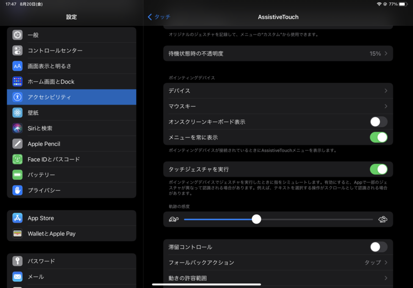Enable 滞留コントロール switch

[379, 247]
